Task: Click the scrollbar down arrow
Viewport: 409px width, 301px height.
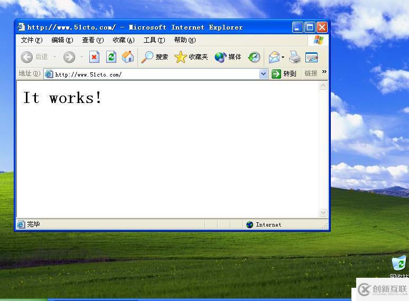Action: 323,213
